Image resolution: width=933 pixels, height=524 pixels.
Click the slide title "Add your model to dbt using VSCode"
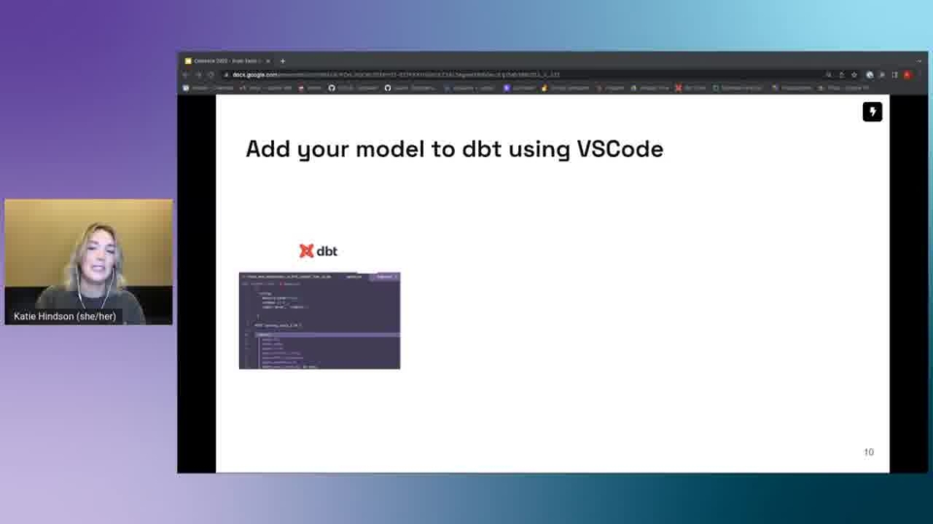pyautogui.click(x=454, y=149)
